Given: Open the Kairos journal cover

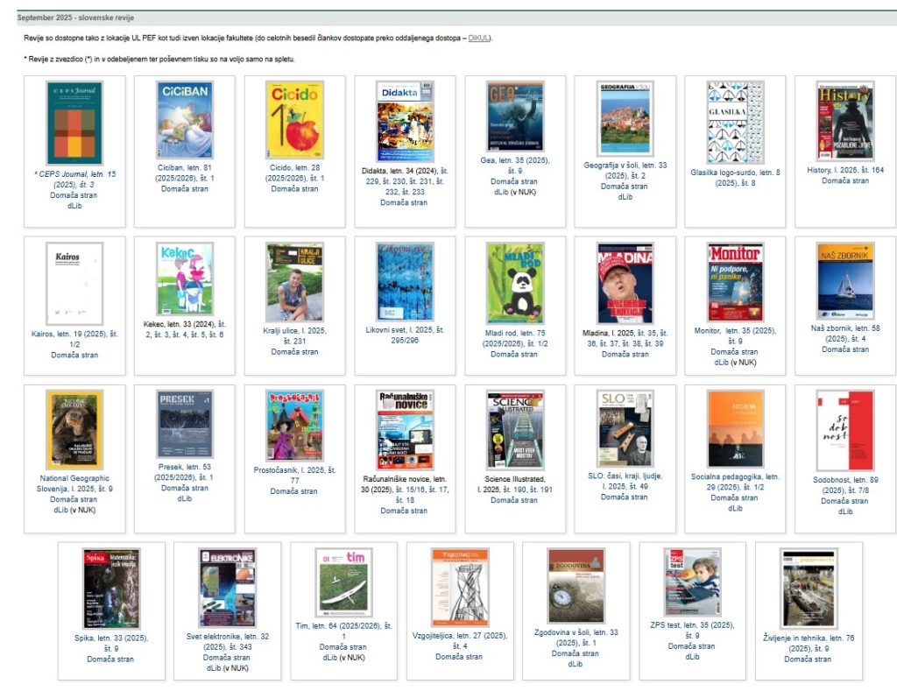Looking at the screenshot, I should click(x=74, y=283).
